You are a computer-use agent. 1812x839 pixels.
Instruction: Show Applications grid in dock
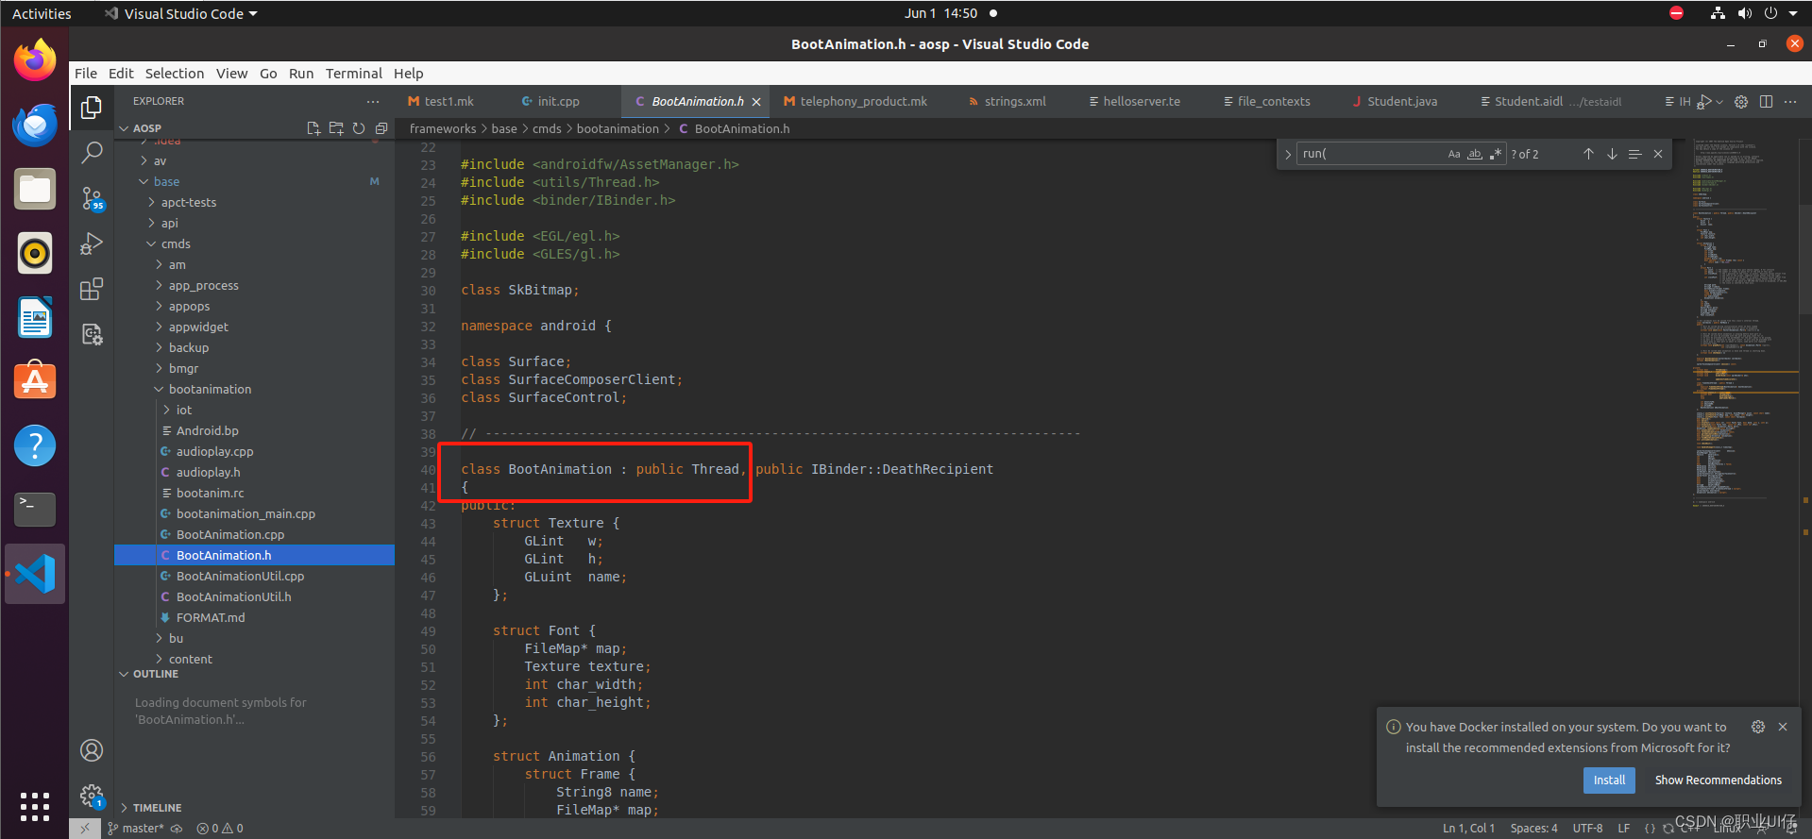click(35, 806)
